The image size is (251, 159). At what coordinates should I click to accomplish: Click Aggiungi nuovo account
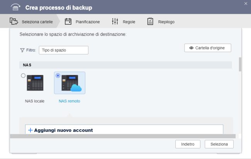(124, 129)
